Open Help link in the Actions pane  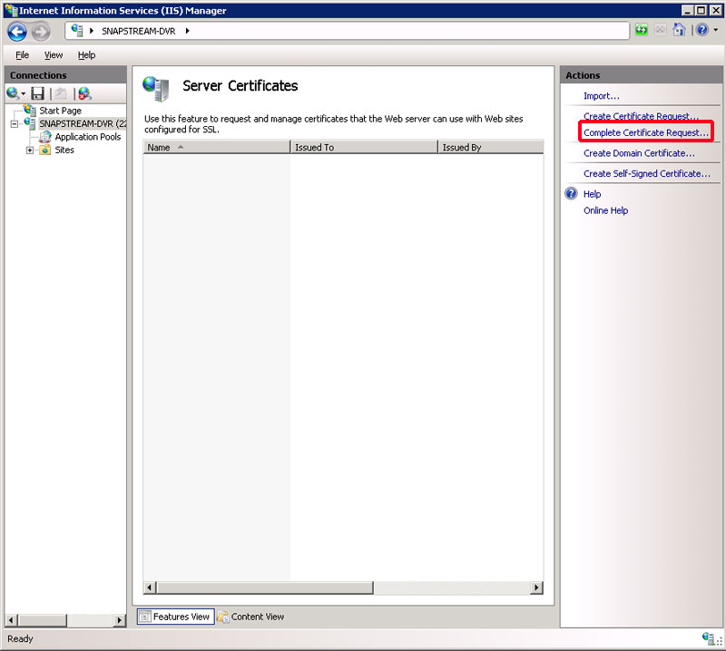coord(593,194)
